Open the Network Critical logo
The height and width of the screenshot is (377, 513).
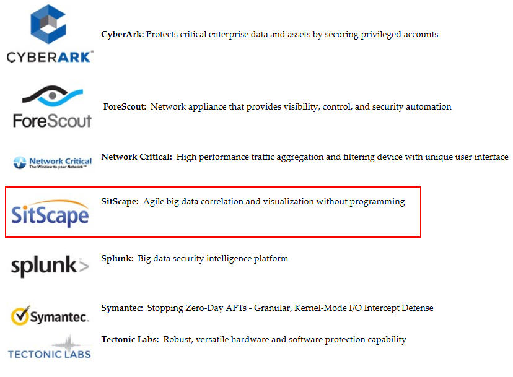click(x=52, y=162)
